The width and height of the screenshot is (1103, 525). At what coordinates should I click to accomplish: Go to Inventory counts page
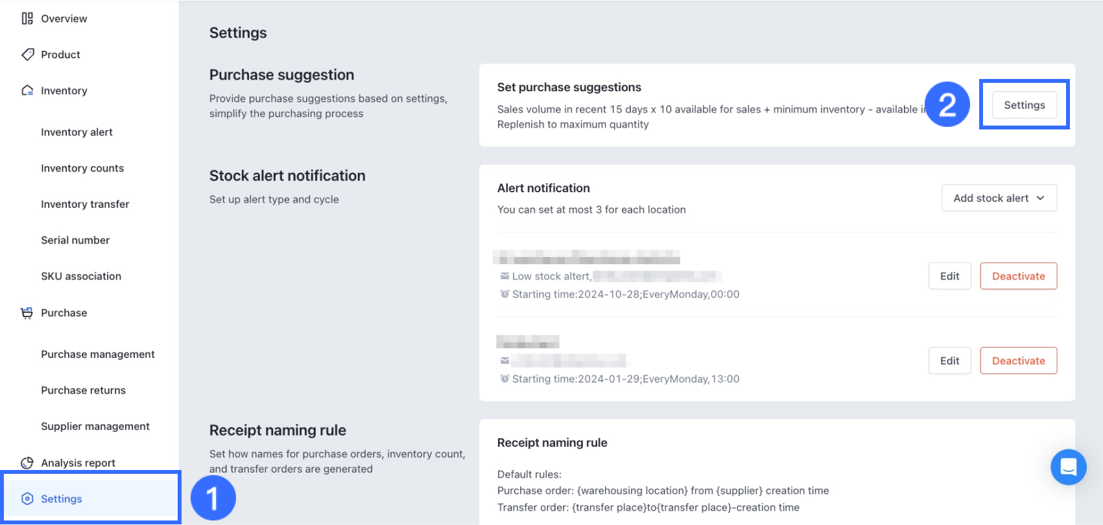point(82,168)
